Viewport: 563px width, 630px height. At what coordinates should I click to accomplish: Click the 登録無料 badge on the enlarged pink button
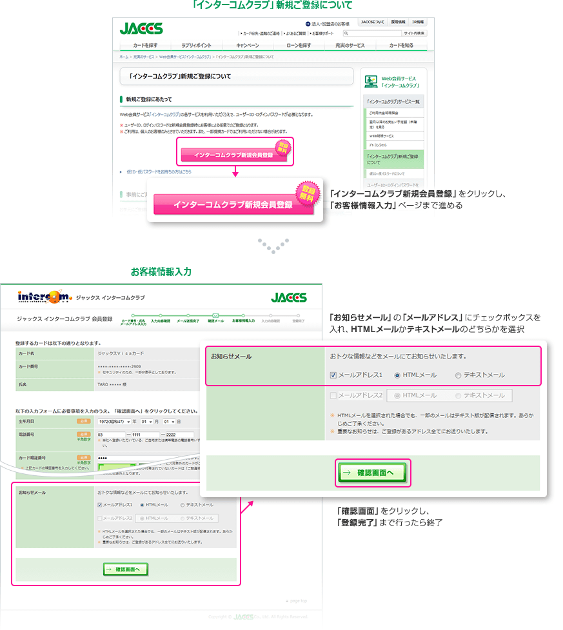click(308, 193)
